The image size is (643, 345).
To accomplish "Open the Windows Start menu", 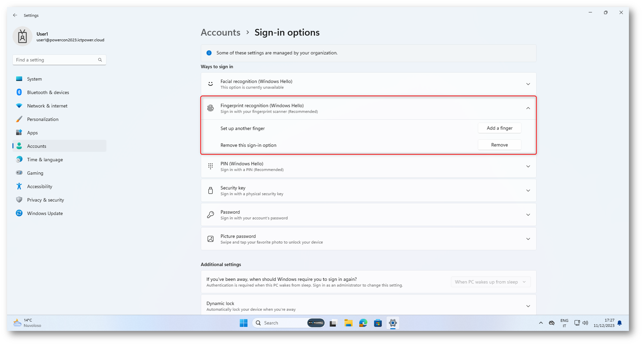I will coord(244,323).
